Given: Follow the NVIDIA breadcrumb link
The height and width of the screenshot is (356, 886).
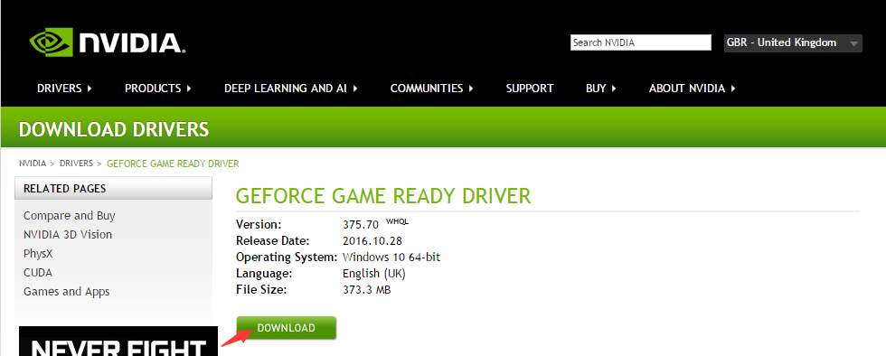Looking at the screenshot, I should point(33,164).
